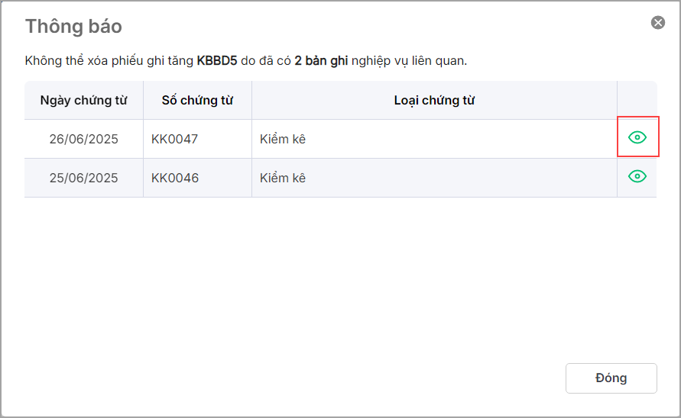681x418 pixels.
Task: Click voucher number KK0047
Action: click(x=175, y=139)
